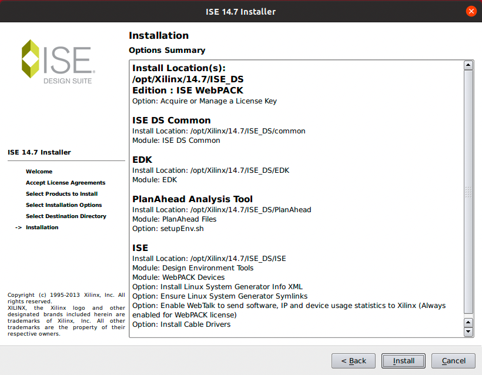Click the scrollbar down arrow at bottom

[x=468, y=332]
